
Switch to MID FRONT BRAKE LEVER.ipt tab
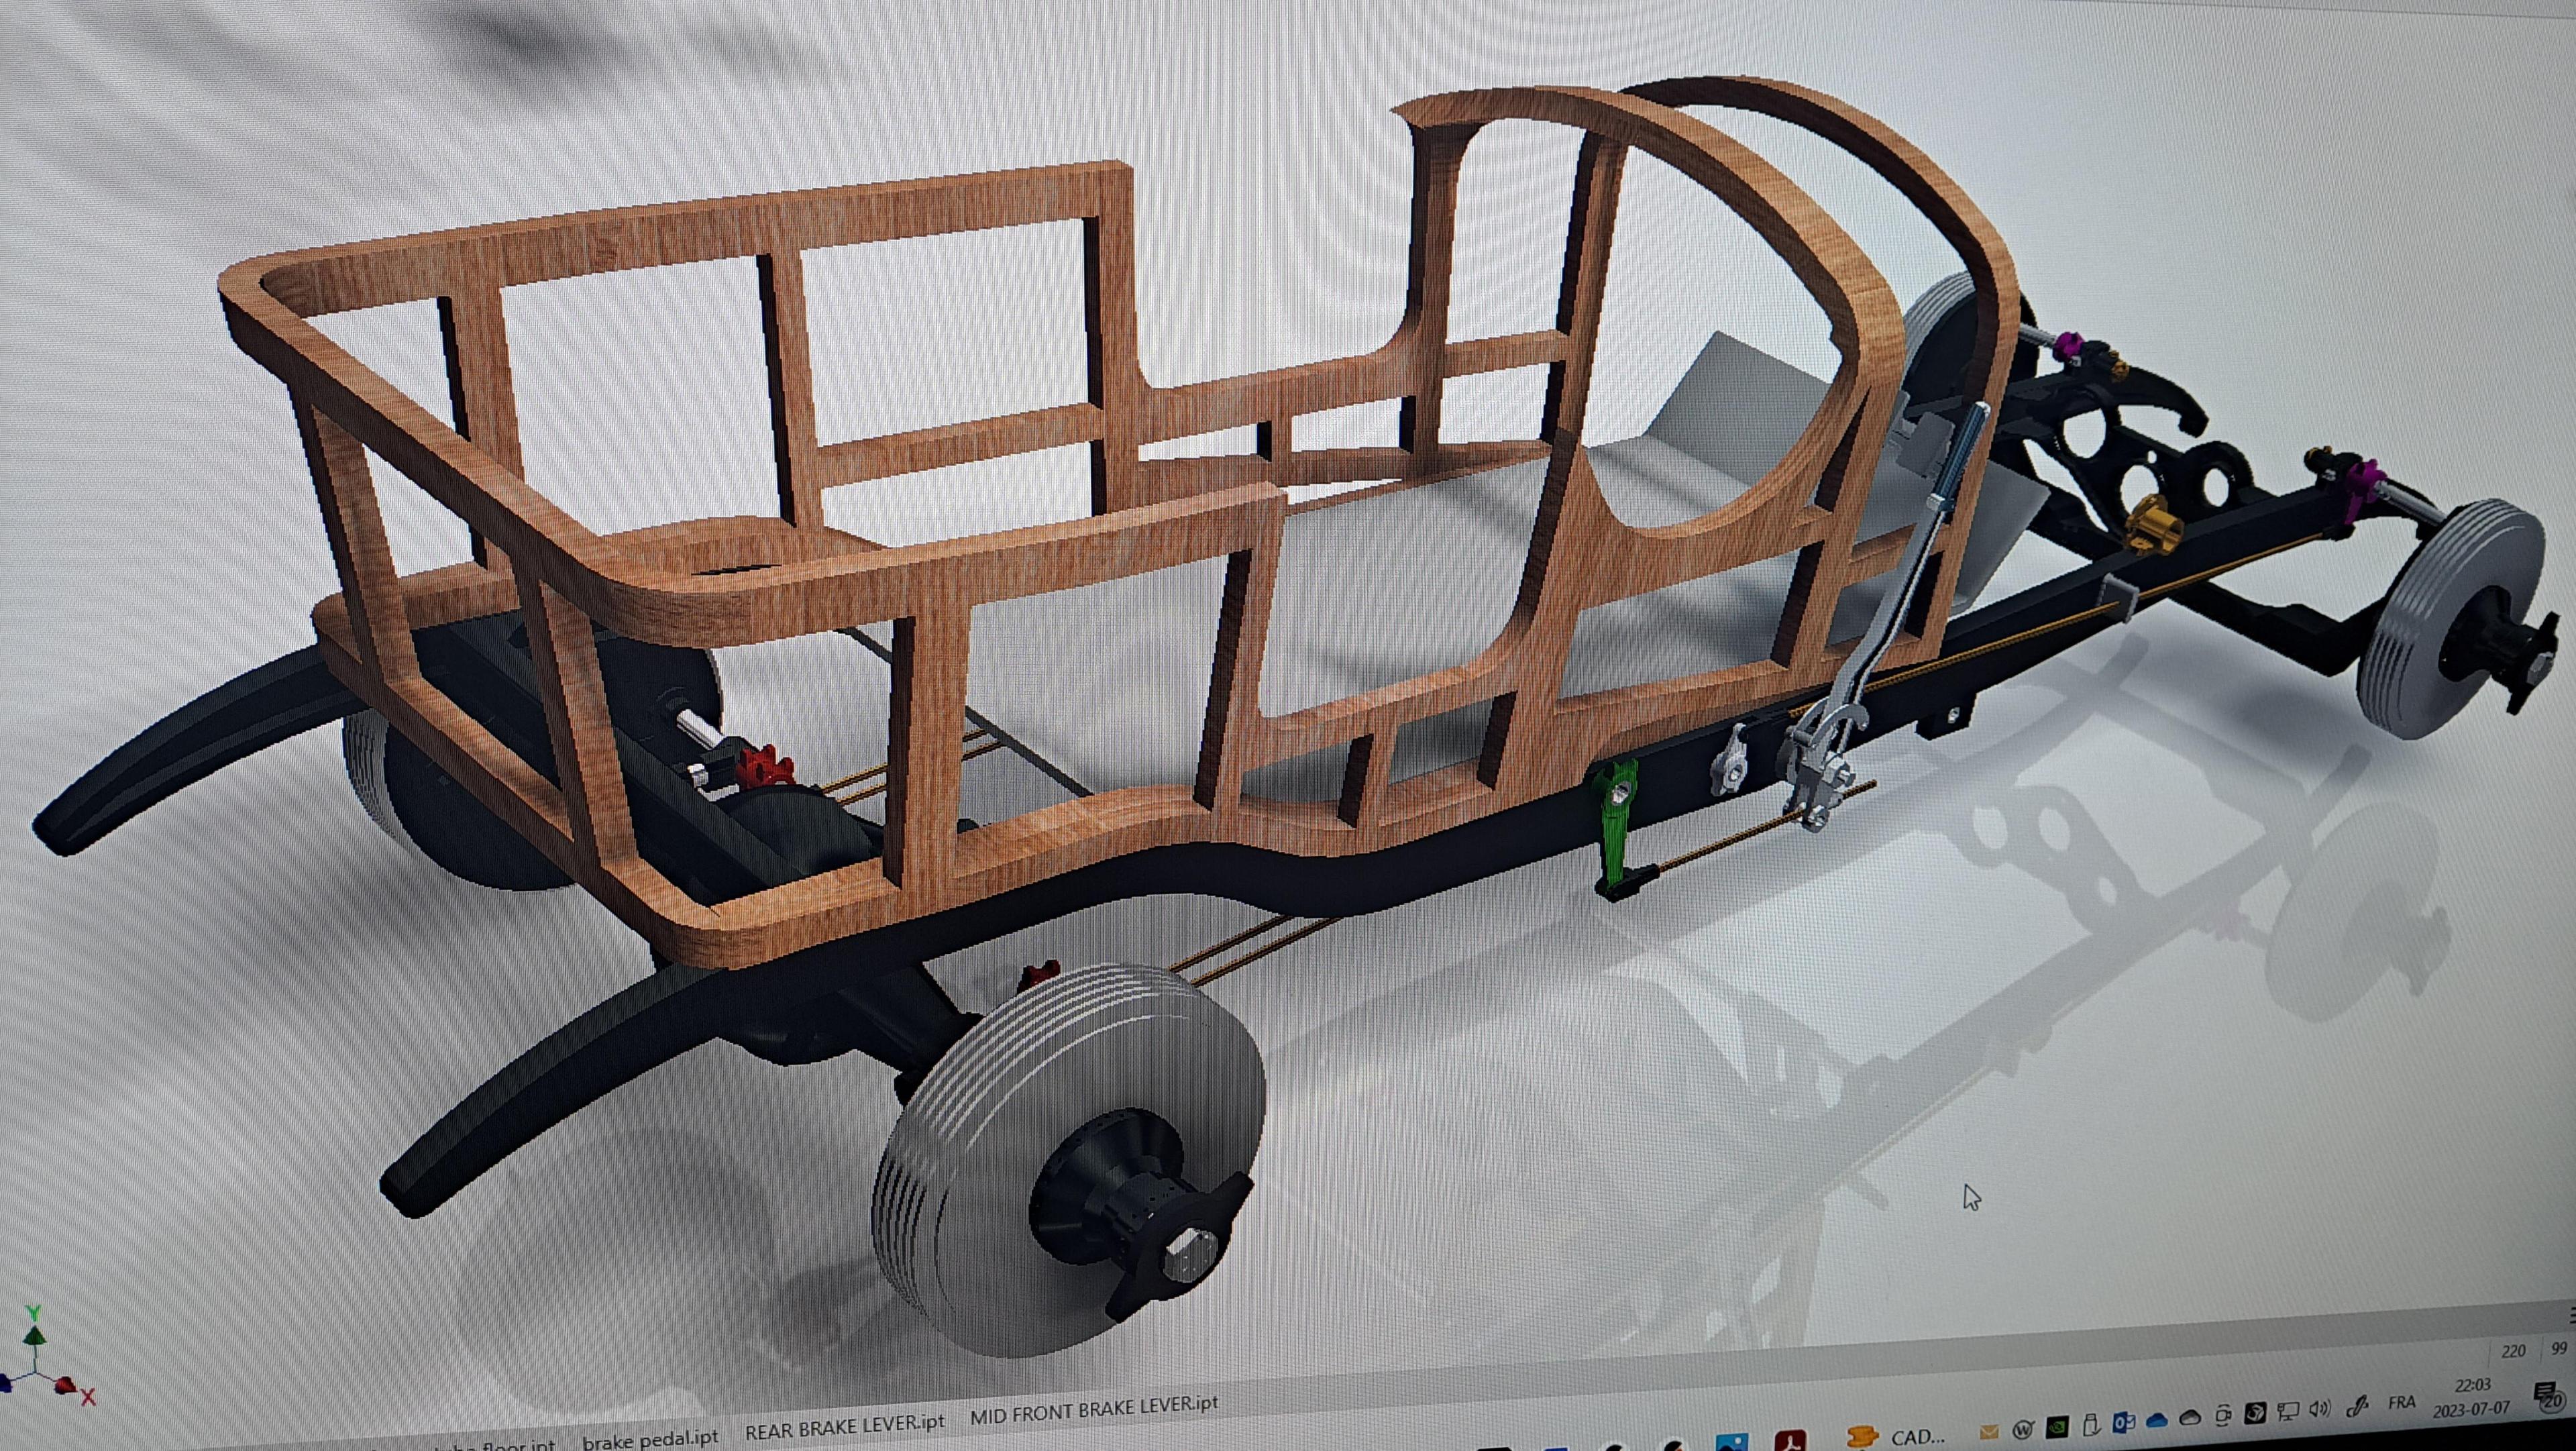(1094, 1411)
